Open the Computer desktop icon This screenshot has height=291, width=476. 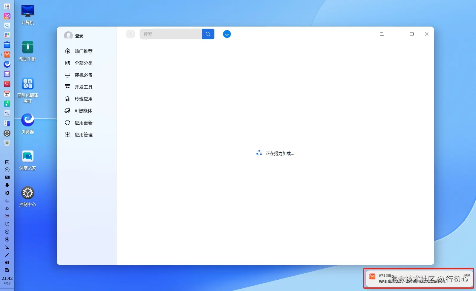28,15
